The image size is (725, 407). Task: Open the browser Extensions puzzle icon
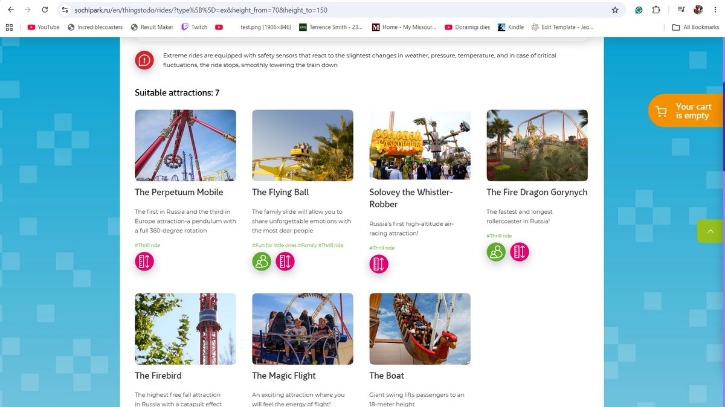657,10
